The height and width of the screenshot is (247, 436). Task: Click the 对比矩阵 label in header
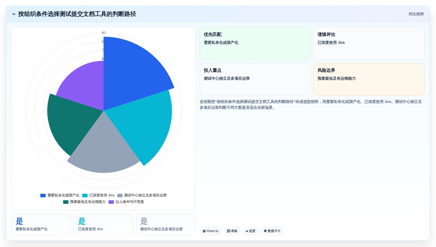pos(416,14)
